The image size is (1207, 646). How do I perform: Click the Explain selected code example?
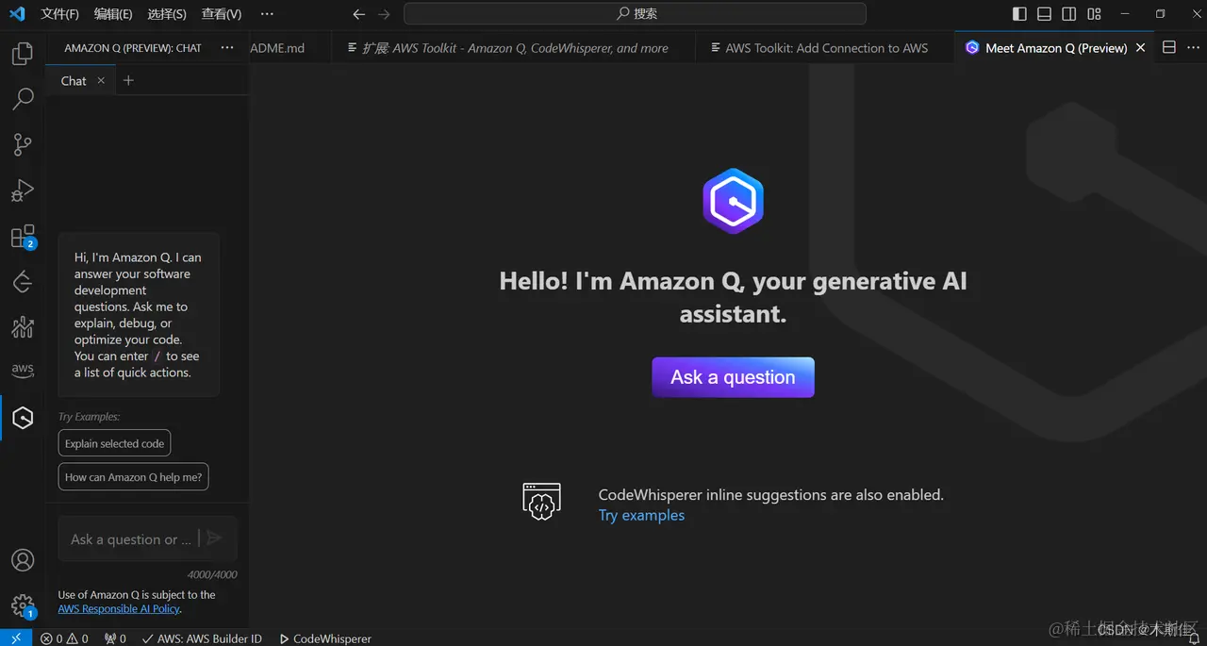[x=114, y=443]
